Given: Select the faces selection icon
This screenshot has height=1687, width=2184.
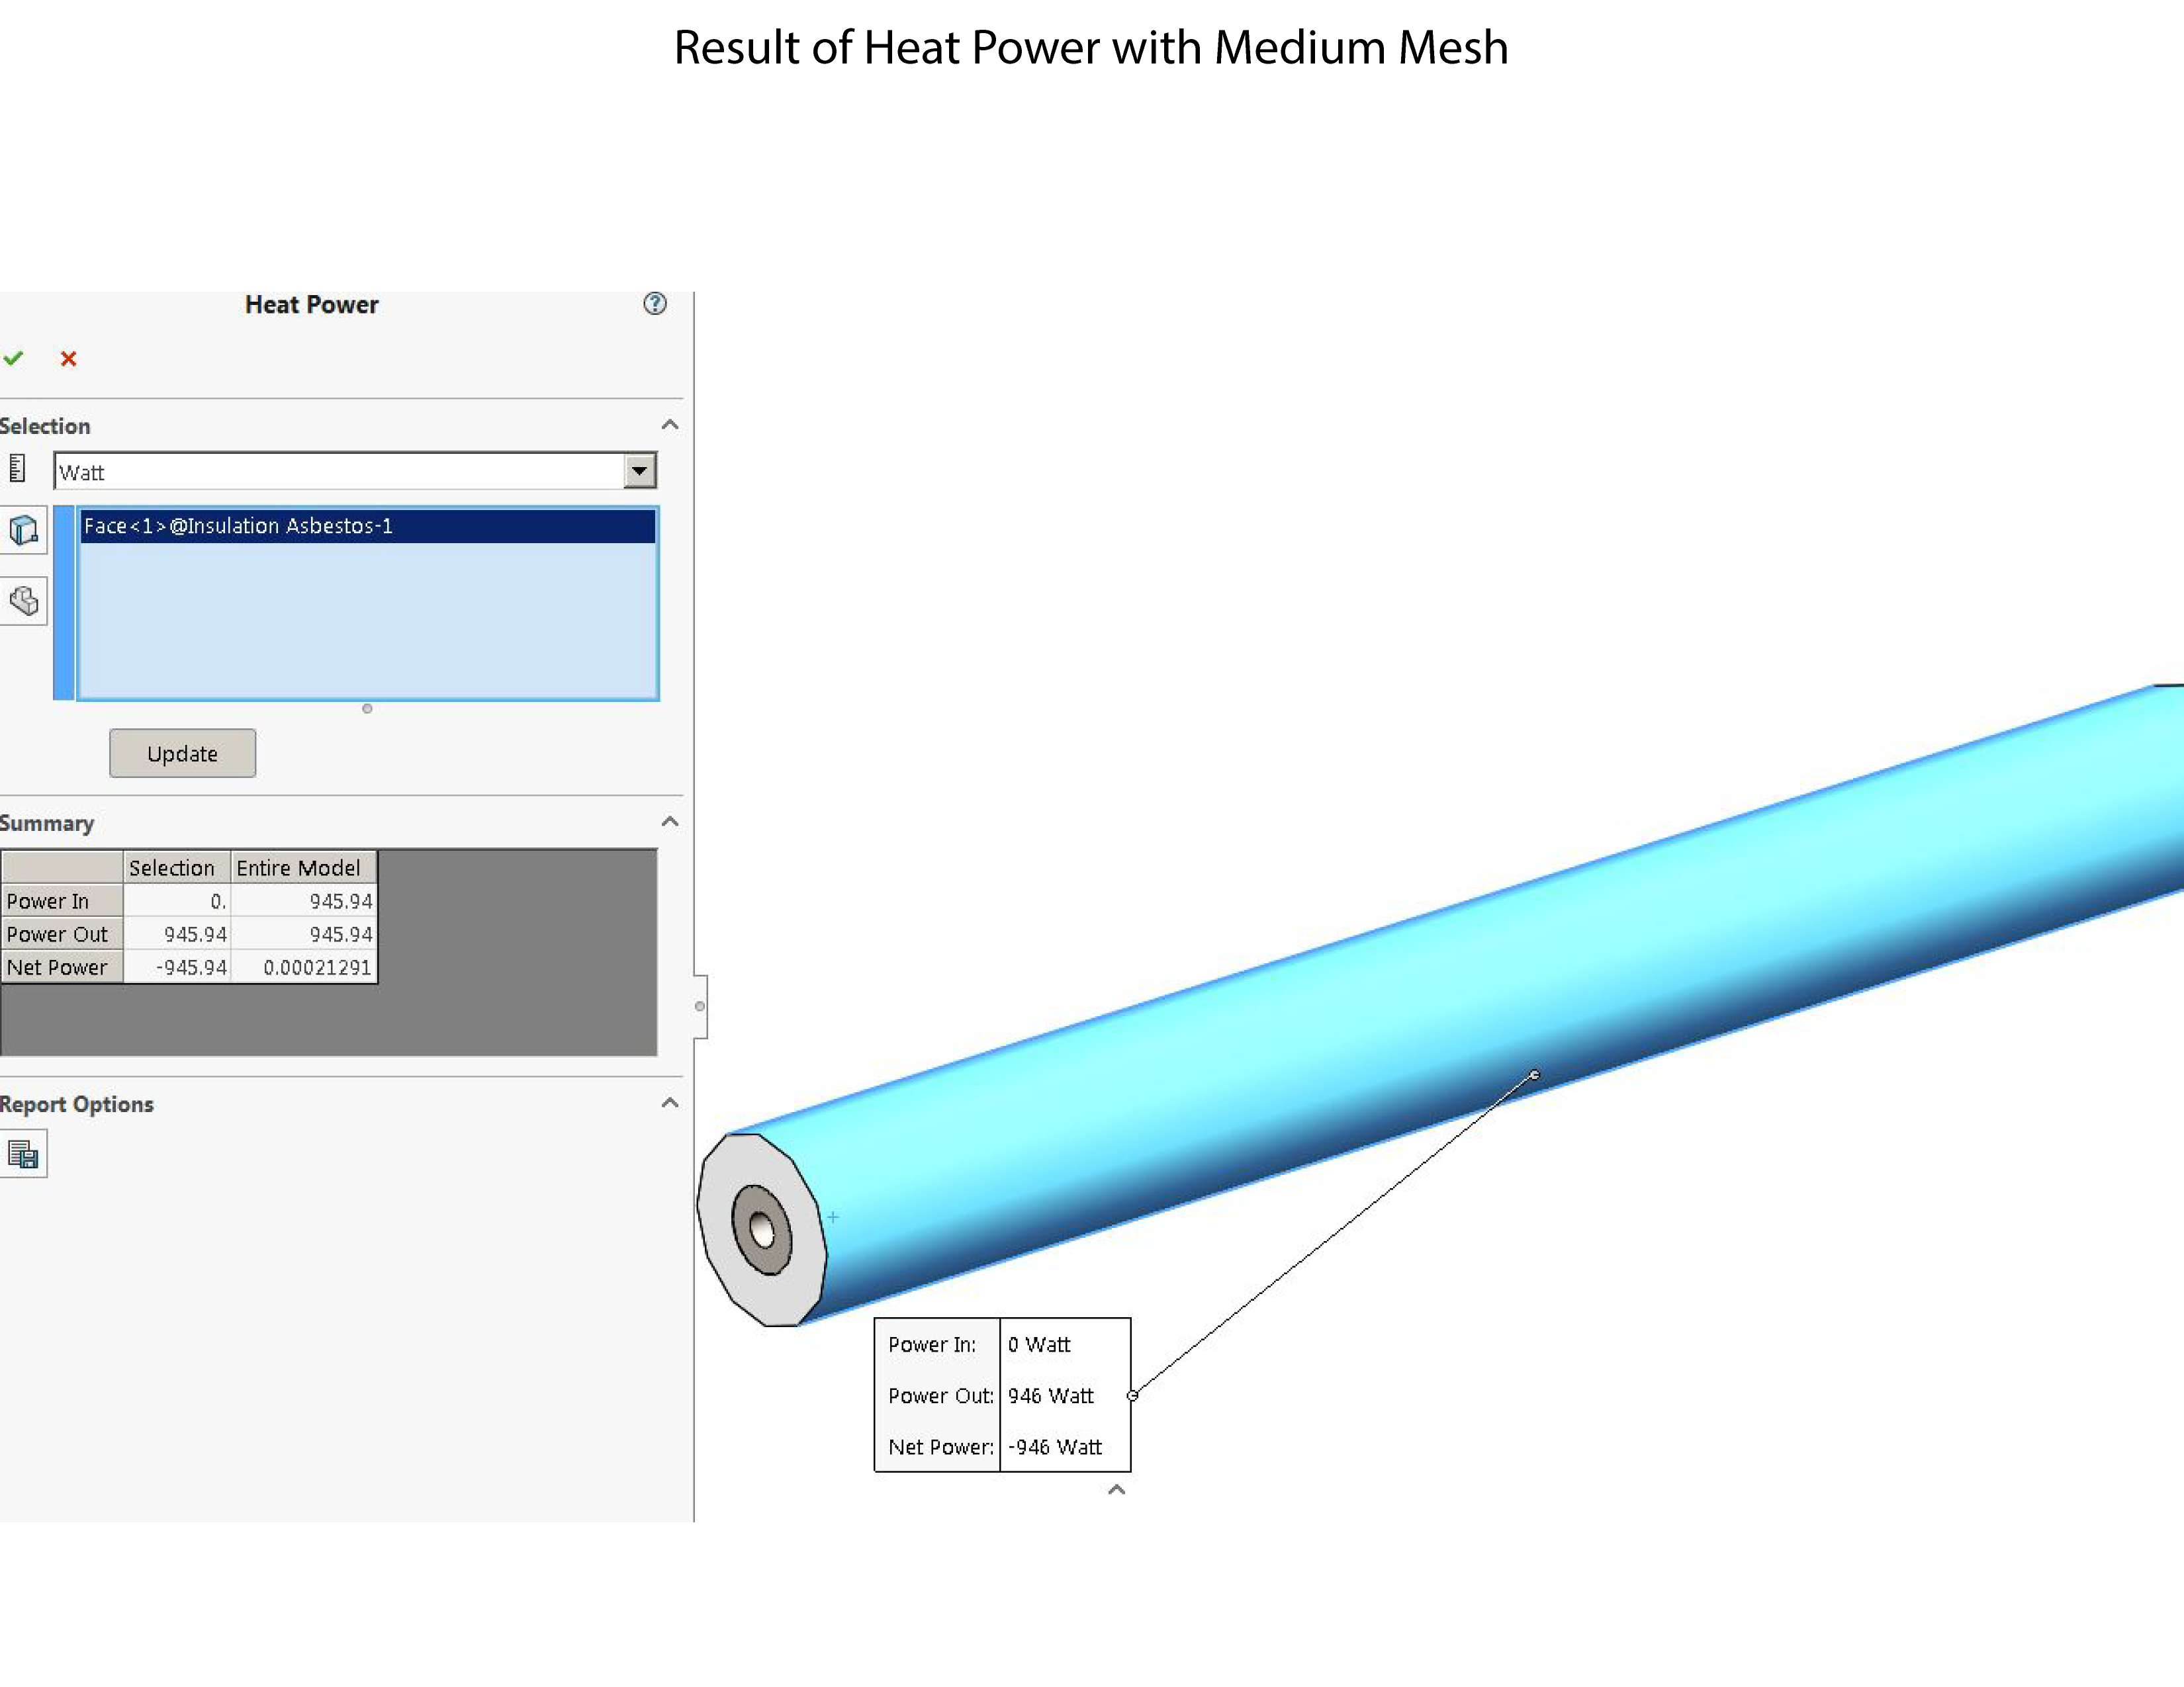Looking at the screenshot, I should click(23, 530).
